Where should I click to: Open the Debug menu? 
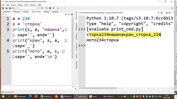tap(20, 5)
